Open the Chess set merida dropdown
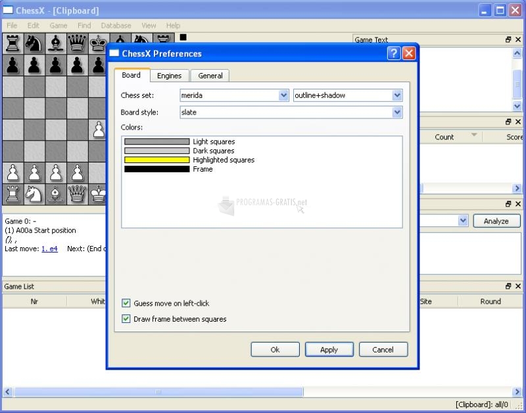This screenshot has height=413, width=526. tap(283, 95)
